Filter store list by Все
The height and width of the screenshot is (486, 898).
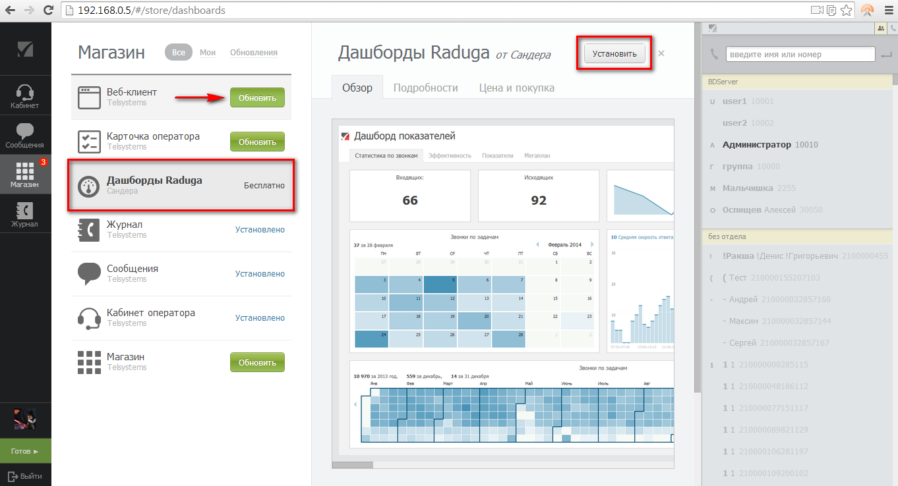coord(178,53)
